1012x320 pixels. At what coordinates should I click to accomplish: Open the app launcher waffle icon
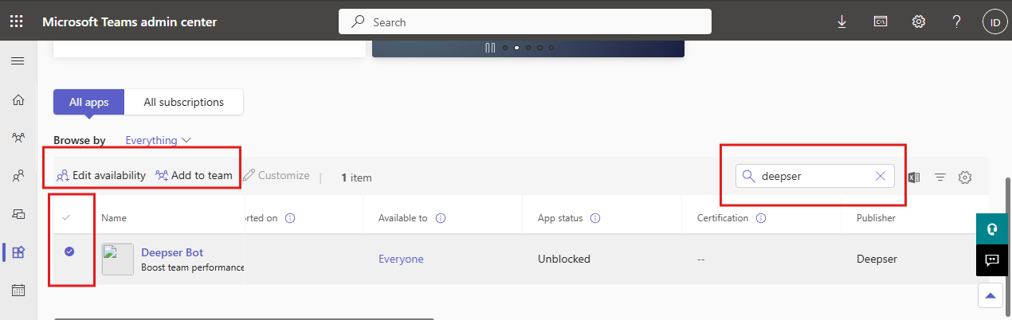tap(16, 21)
